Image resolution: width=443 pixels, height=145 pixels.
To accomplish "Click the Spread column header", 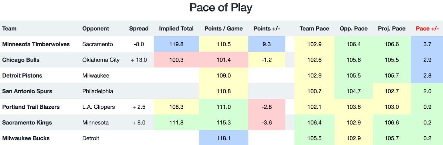I will pos(139,29).
